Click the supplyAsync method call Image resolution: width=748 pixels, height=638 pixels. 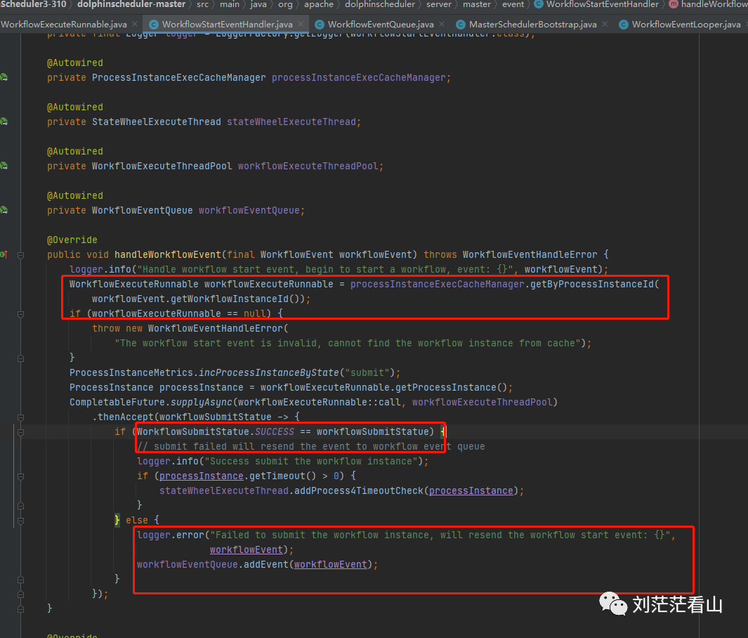pyautogui.click(x=202, y=402)
